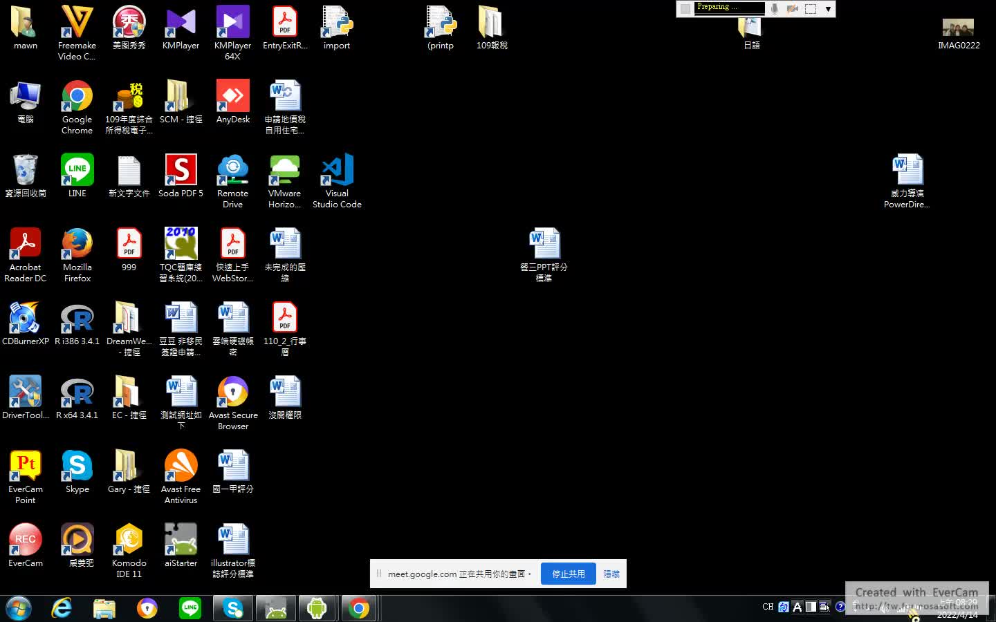The width and height of the screenshot is (996, 622).
Task: Select the LINE desktop icon
Action: click(77, 176)
